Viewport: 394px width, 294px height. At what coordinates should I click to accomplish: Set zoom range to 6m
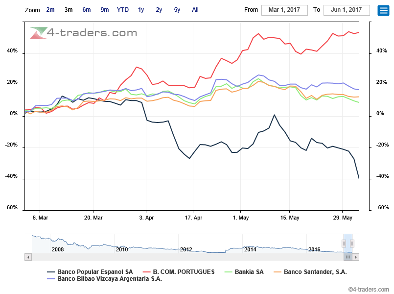coord(87,10)
